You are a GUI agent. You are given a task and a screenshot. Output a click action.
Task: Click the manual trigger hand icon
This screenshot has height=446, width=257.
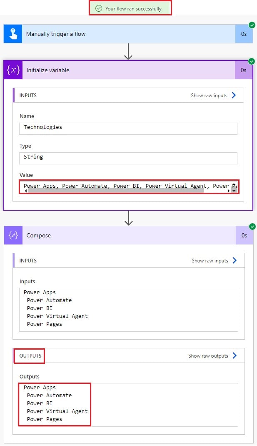pyautogui.click(x=13, y=34)
